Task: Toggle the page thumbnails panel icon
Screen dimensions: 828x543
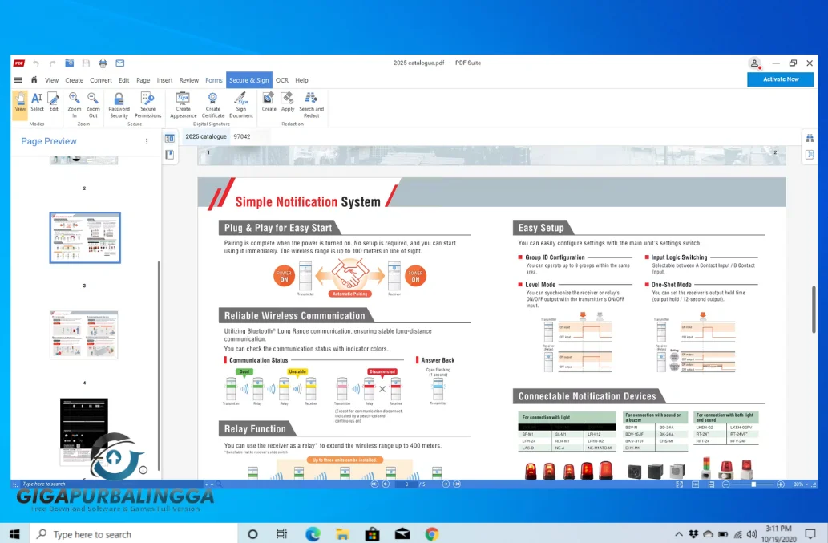Action: (169, 139)
